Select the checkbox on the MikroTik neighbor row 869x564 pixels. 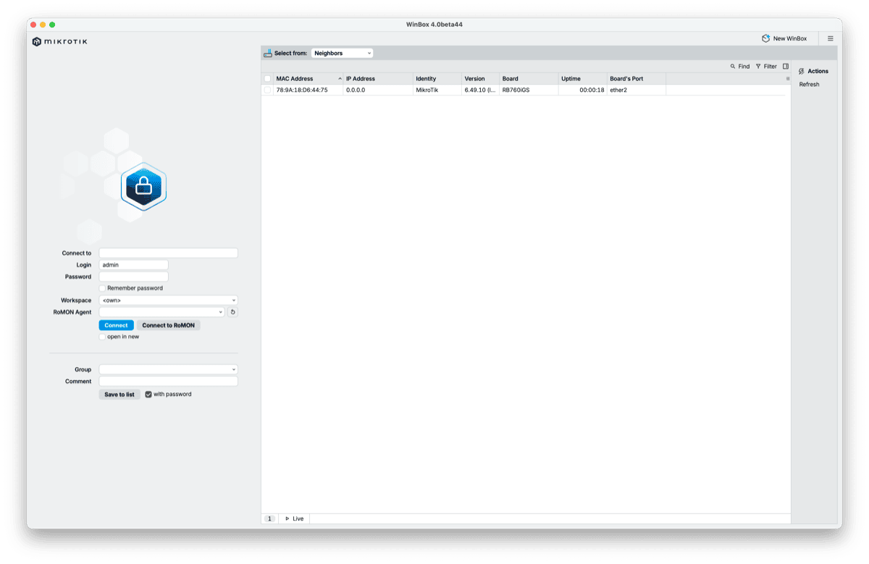pyautogui.click(x=266, y=90)
